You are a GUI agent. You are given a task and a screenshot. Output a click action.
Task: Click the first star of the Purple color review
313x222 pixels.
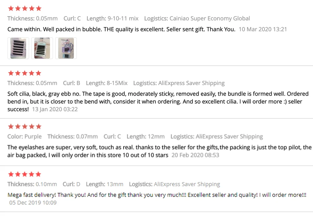(x=11, y=126)
